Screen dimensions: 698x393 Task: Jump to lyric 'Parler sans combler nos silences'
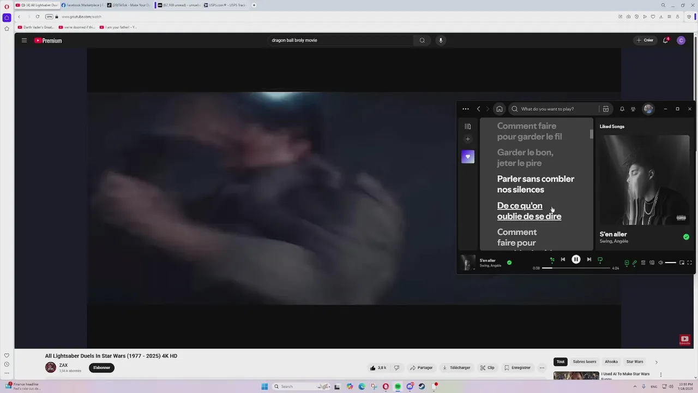535,184
